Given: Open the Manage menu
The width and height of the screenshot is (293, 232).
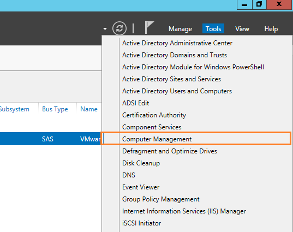Looking at the screenshot, I should point(180,29).
